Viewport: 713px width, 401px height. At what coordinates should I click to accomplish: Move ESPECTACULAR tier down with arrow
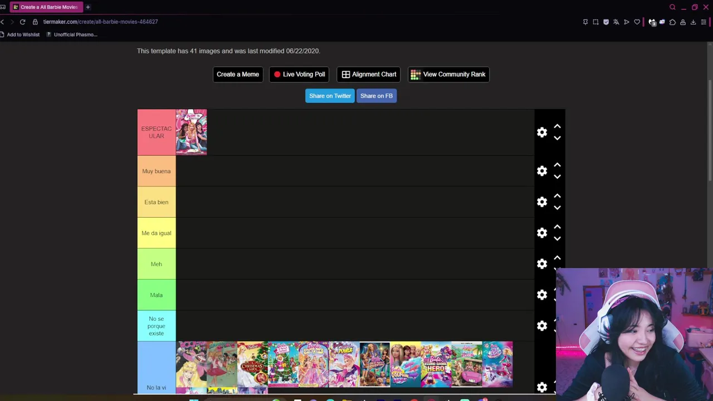(557, 138)
